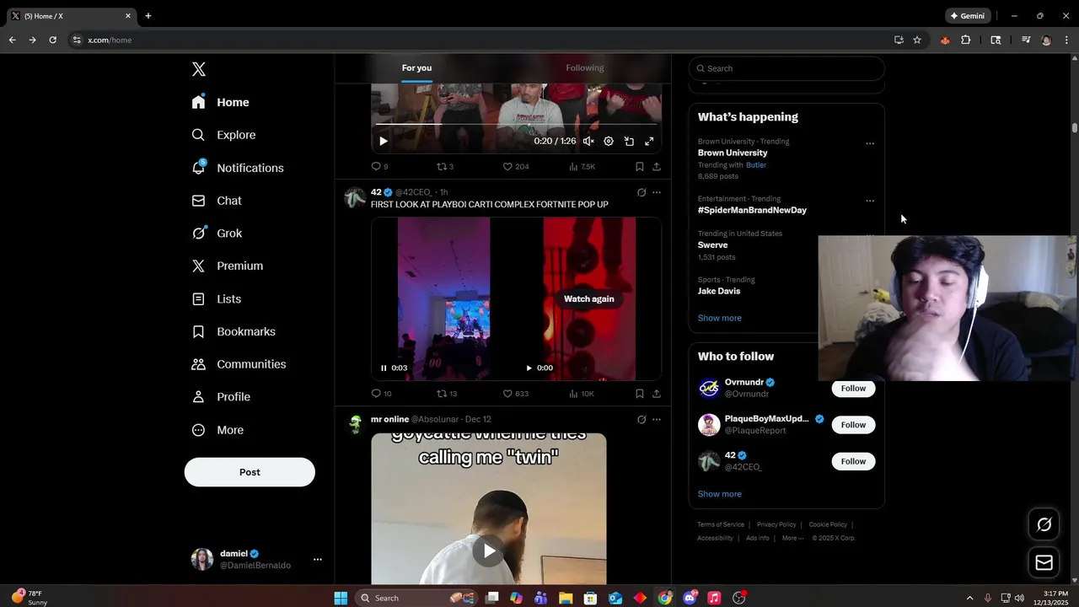Select the For you tab
Screen dimensions: 1079x607
coord(416,68)
